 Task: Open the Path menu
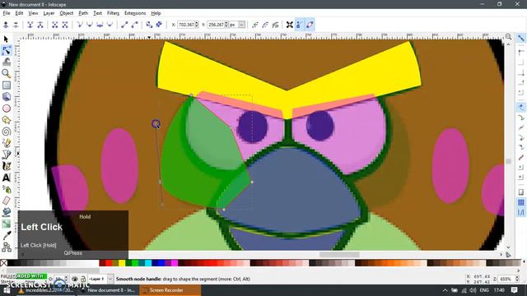pyautogui.click(x=83, y=13)
